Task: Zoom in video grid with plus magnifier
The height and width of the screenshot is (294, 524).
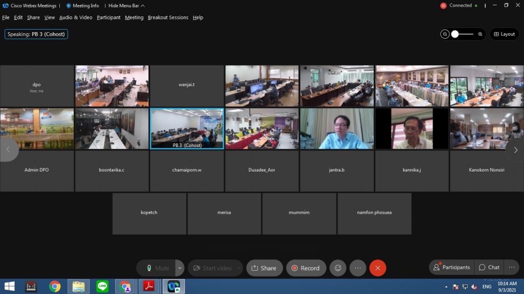Action: pos(480,34)
